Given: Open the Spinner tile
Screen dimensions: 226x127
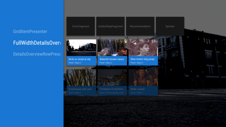Looking at the screenshot, I should (x=170, y=26).
